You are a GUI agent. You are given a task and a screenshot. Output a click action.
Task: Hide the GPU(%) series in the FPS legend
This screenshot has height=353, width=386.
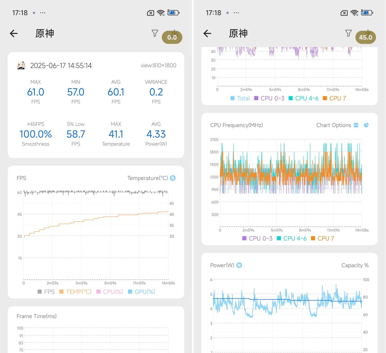142,292
